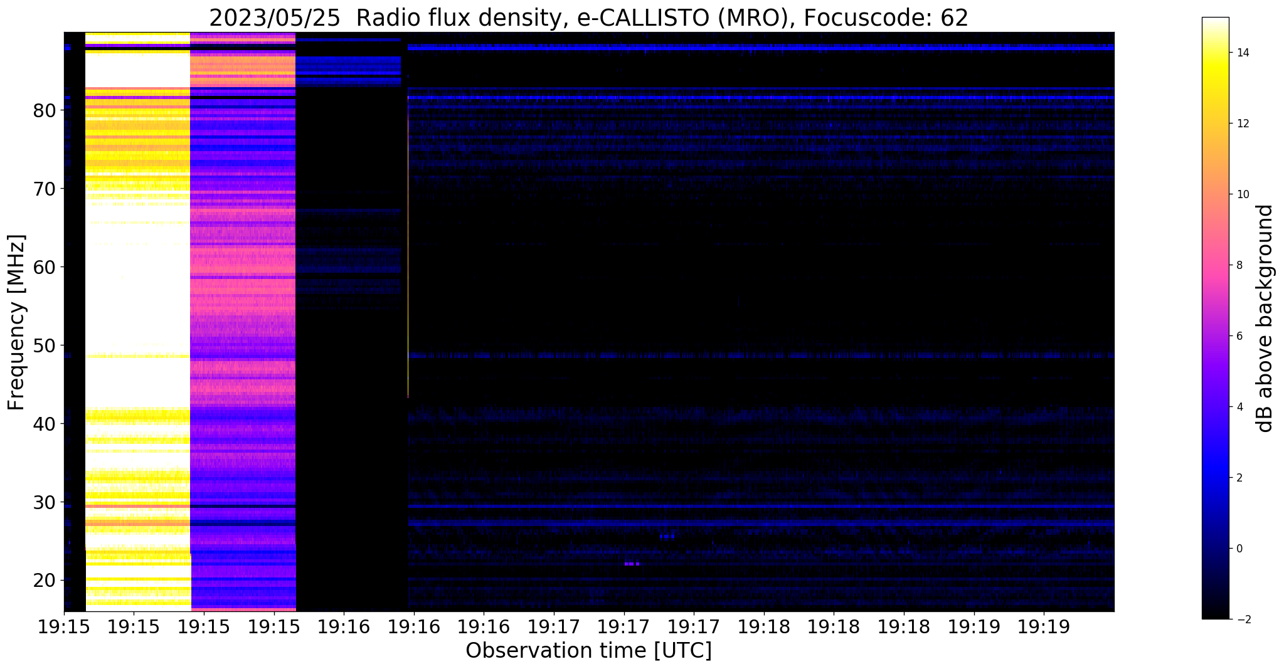Click the pink-purple fading band in the spectrogram

pyautogui.click(x=243, y=322)
